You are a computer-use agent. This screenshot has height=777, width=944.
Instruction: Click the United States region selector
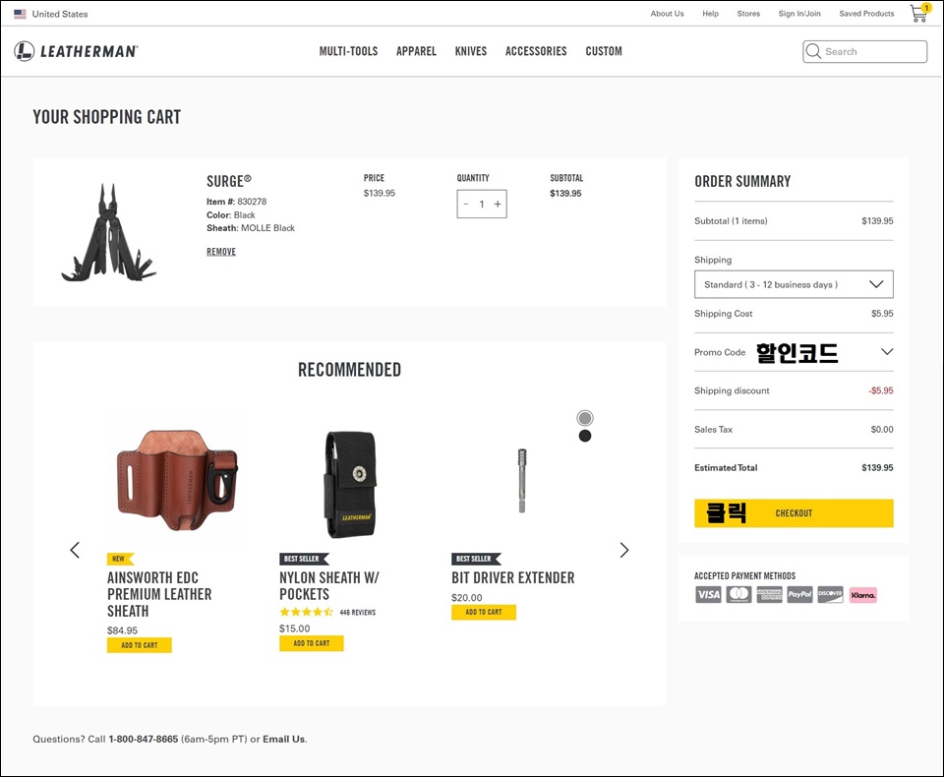point(51,14)
